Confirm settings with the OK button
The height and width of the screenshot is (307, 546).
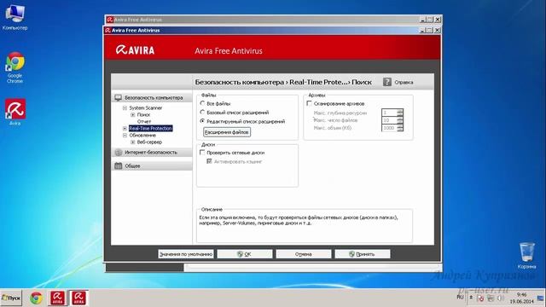pos(245,254)
